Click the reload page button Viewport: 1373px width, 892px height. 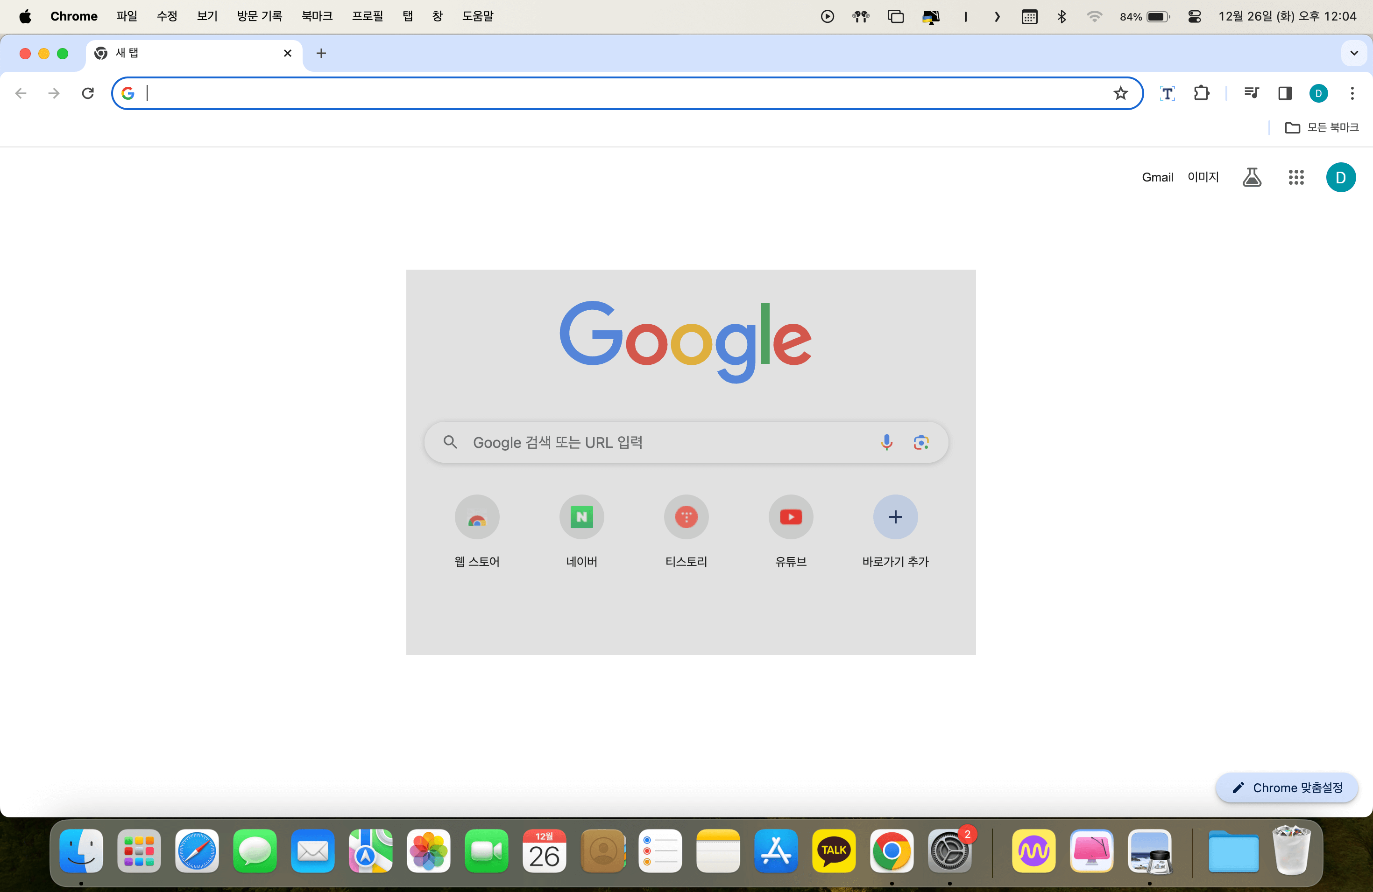88,93
